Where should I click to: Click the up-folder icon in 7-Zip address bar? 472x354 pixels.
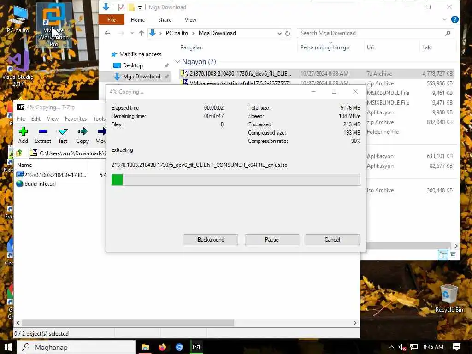19,153
